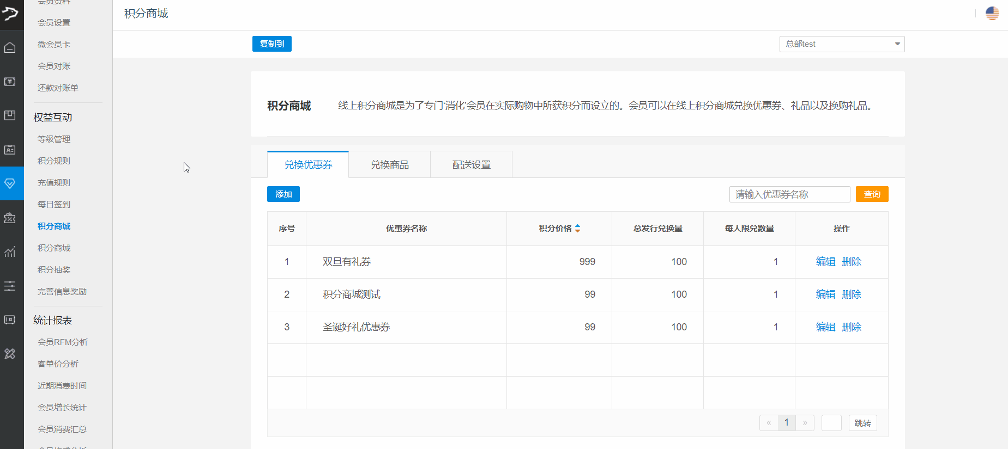Go to the previous page with « arrow
1008x449 pixels.
[769, 423]
